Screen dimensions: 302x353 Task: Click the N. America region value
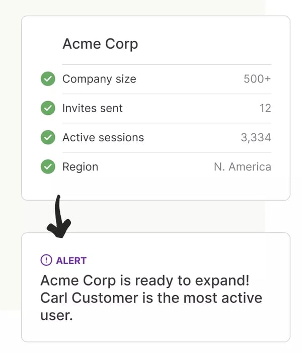pyautogui.click(x=243, y=167)
